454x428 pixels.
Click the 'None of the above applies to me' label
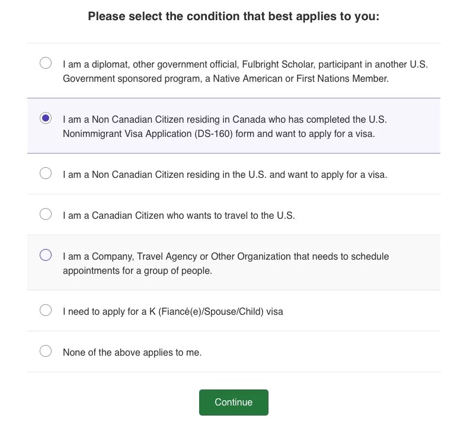(132, 353)
